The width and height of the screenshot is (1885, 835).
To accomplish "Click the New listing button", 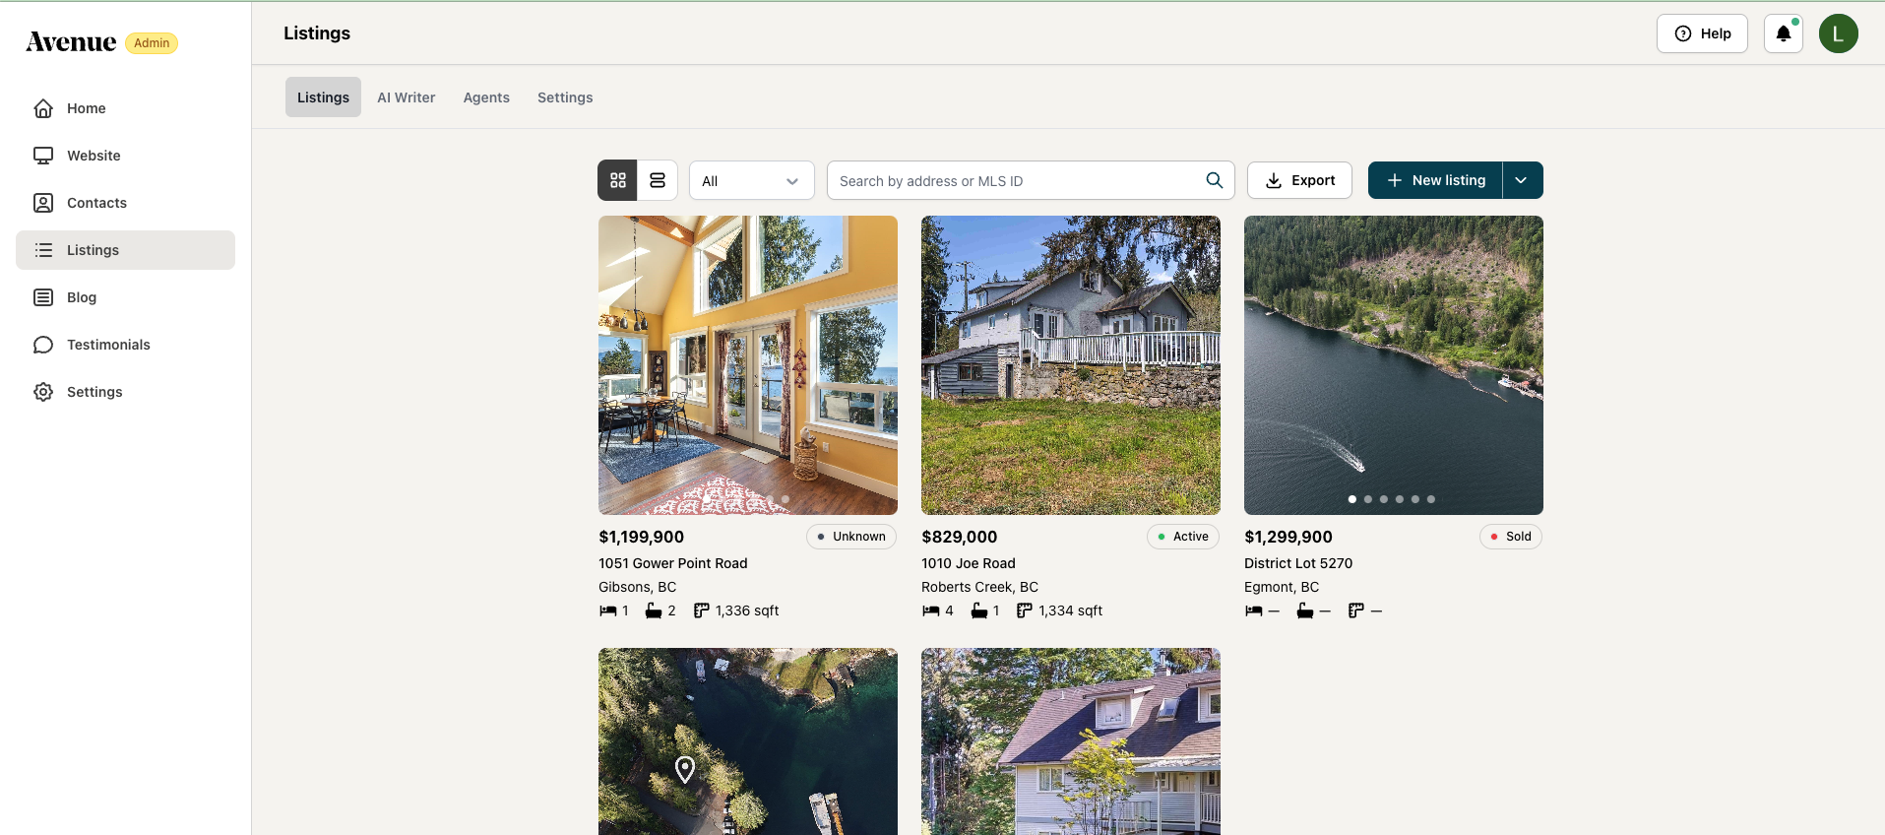I will click(x=1435, y=180).
